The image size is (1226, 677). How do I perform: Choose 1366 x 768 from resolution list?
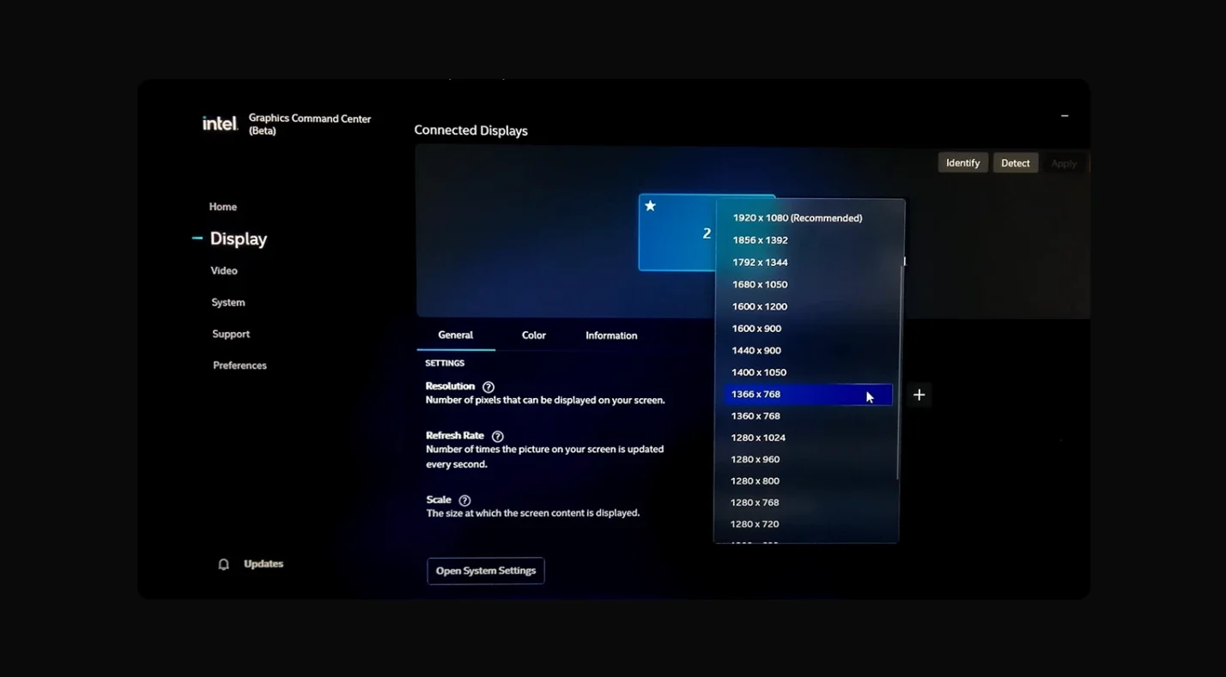(756, 395)
